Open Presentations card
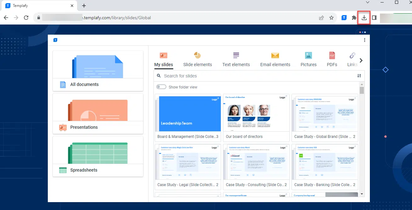The width and height of the screenshot is (412, 210). (x=98, y=114)
